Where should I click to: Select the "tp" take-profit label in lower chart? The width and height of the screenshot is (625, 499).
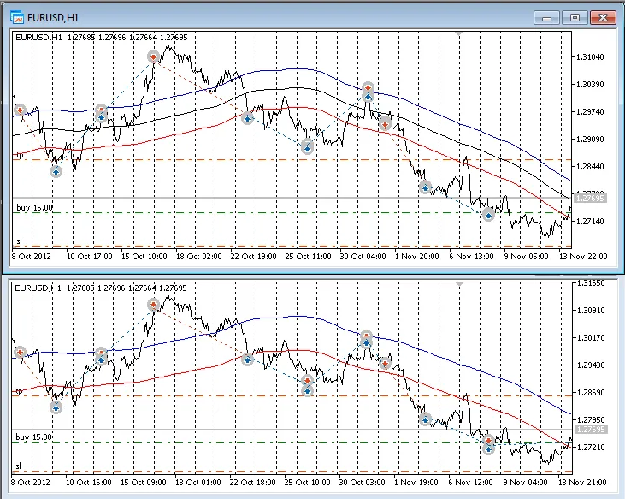click(x=18, y=391)
